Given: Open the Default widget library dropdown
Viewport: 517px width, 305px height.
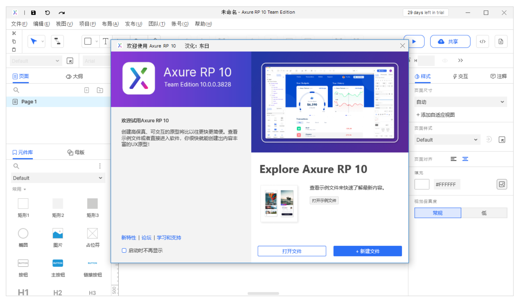Looking at the screenshot, I should pos(58,178).
